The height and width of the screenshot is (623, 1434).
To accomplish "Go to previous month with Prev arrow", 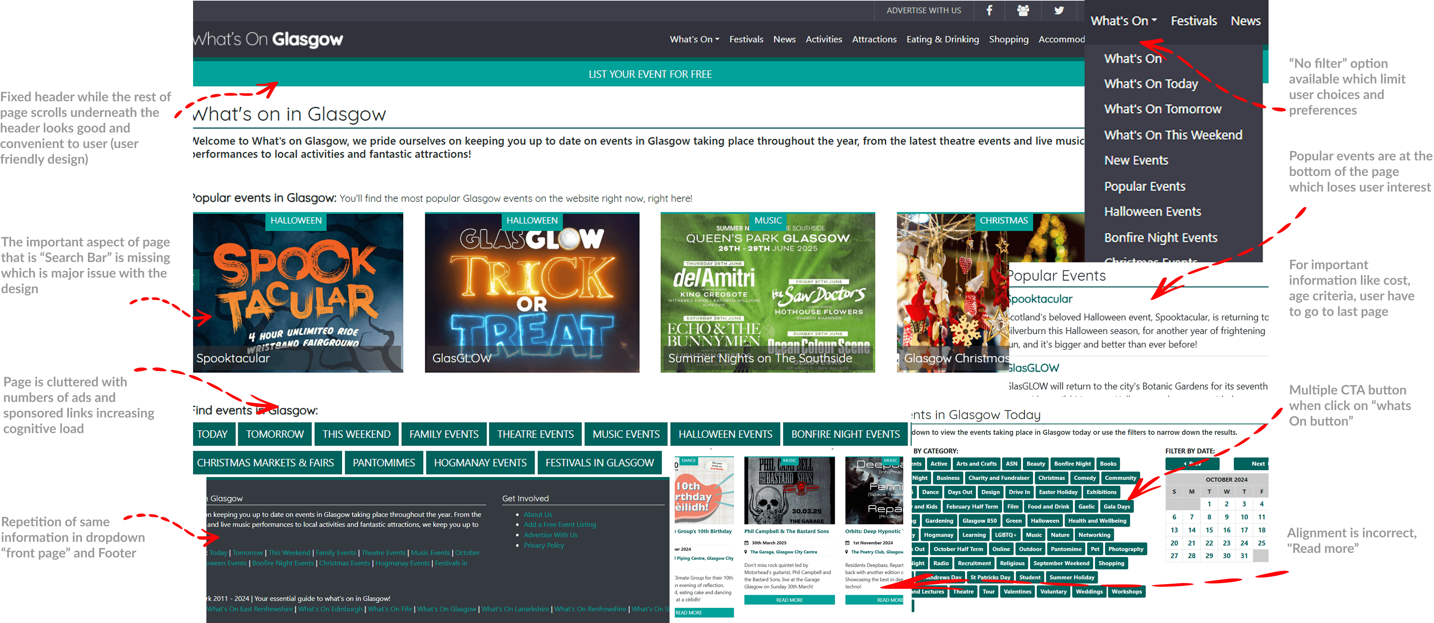I will (1192, 463).
